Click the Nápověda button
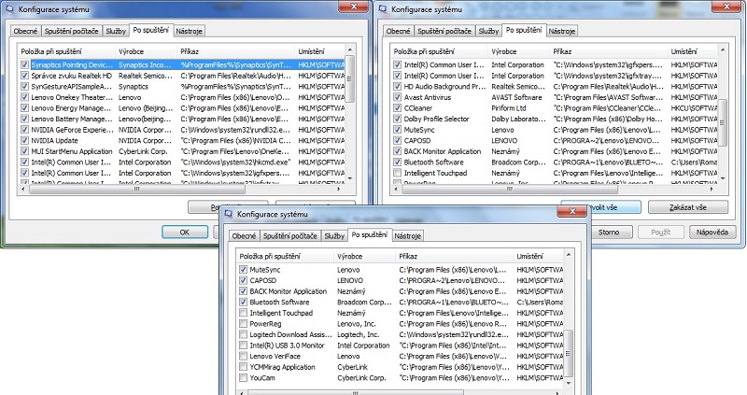 tap(712, 232)
